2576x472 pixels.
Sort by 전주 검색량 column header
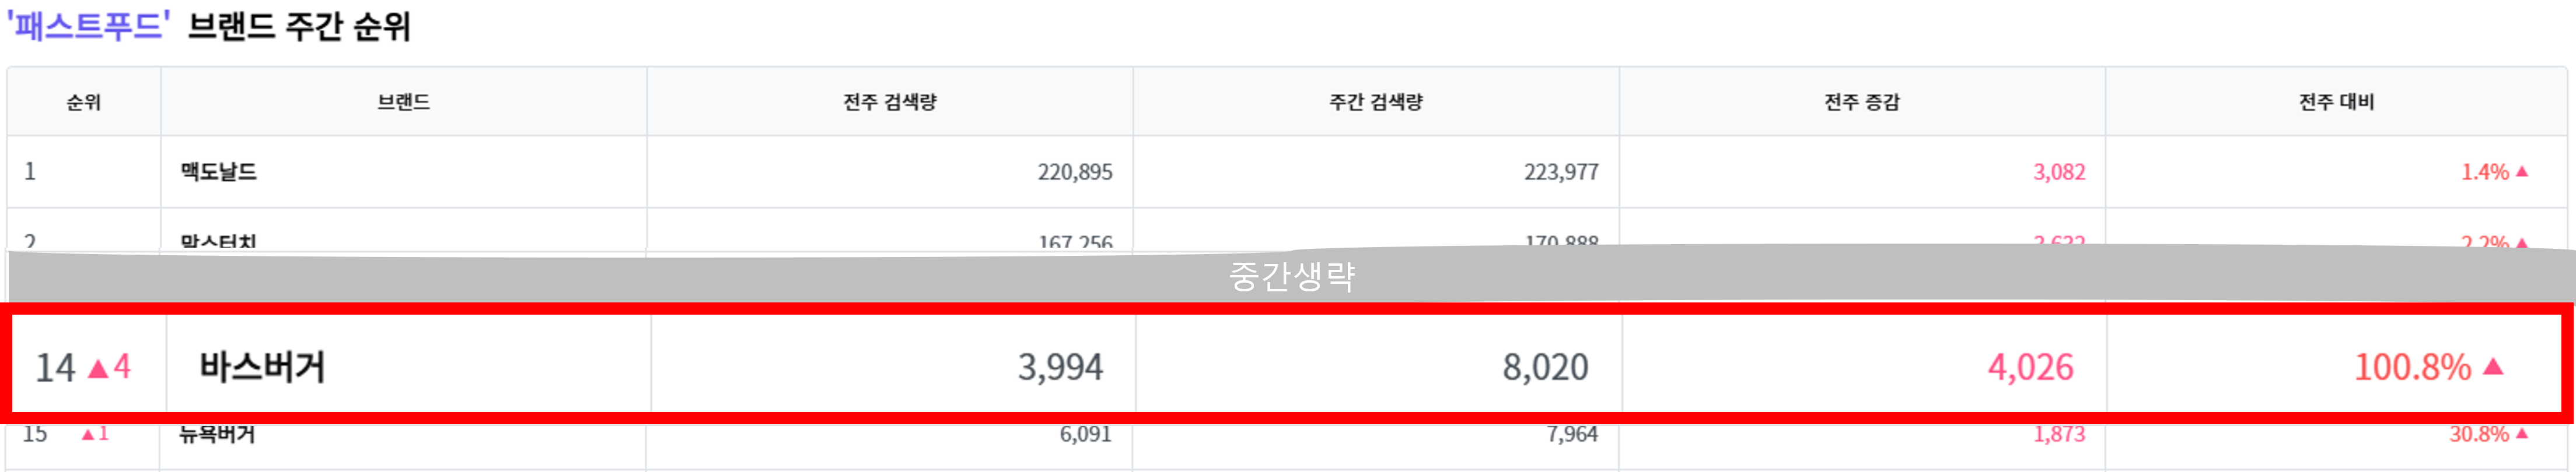(889, 102)
